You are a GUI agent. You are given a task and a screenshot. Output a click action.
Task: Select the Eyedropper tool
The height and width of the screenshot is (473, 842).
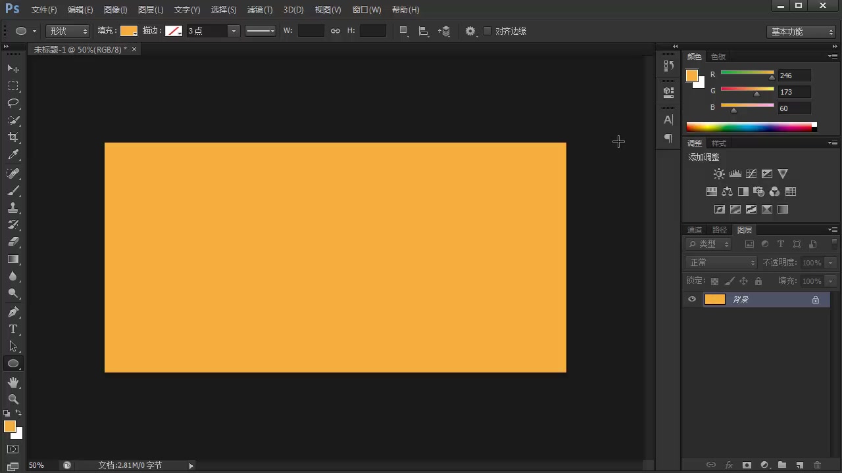tap(13, 155)
